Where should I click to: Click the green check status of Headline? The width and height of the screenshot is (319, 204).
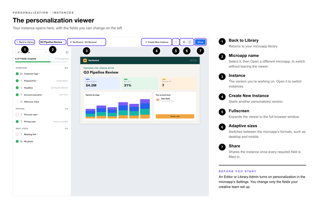point(17,88)
